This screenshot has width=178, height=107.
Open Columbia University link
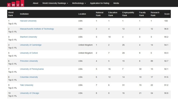point(29,77)
